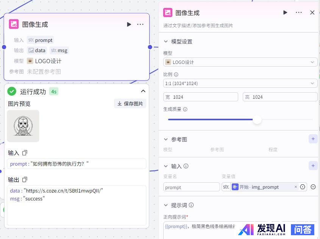Image resolution: width=320 pixels, height=239 pixels.
Task: Click the 保存图片 button
Action: click(x=130, y=104)
